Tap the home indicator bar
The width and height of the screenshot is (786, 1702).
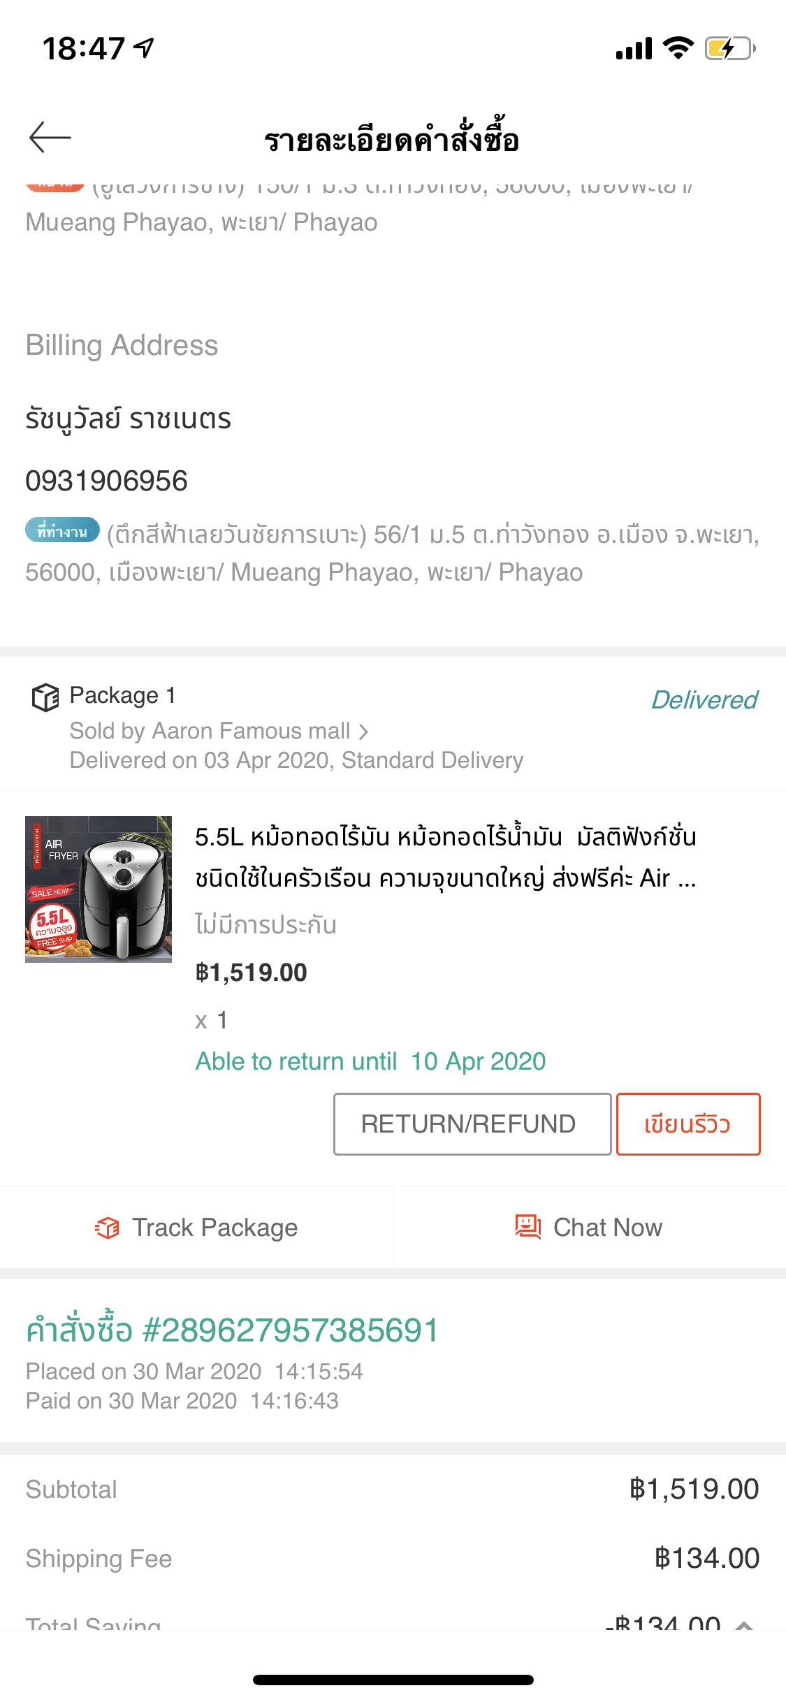coord(393,1680)
